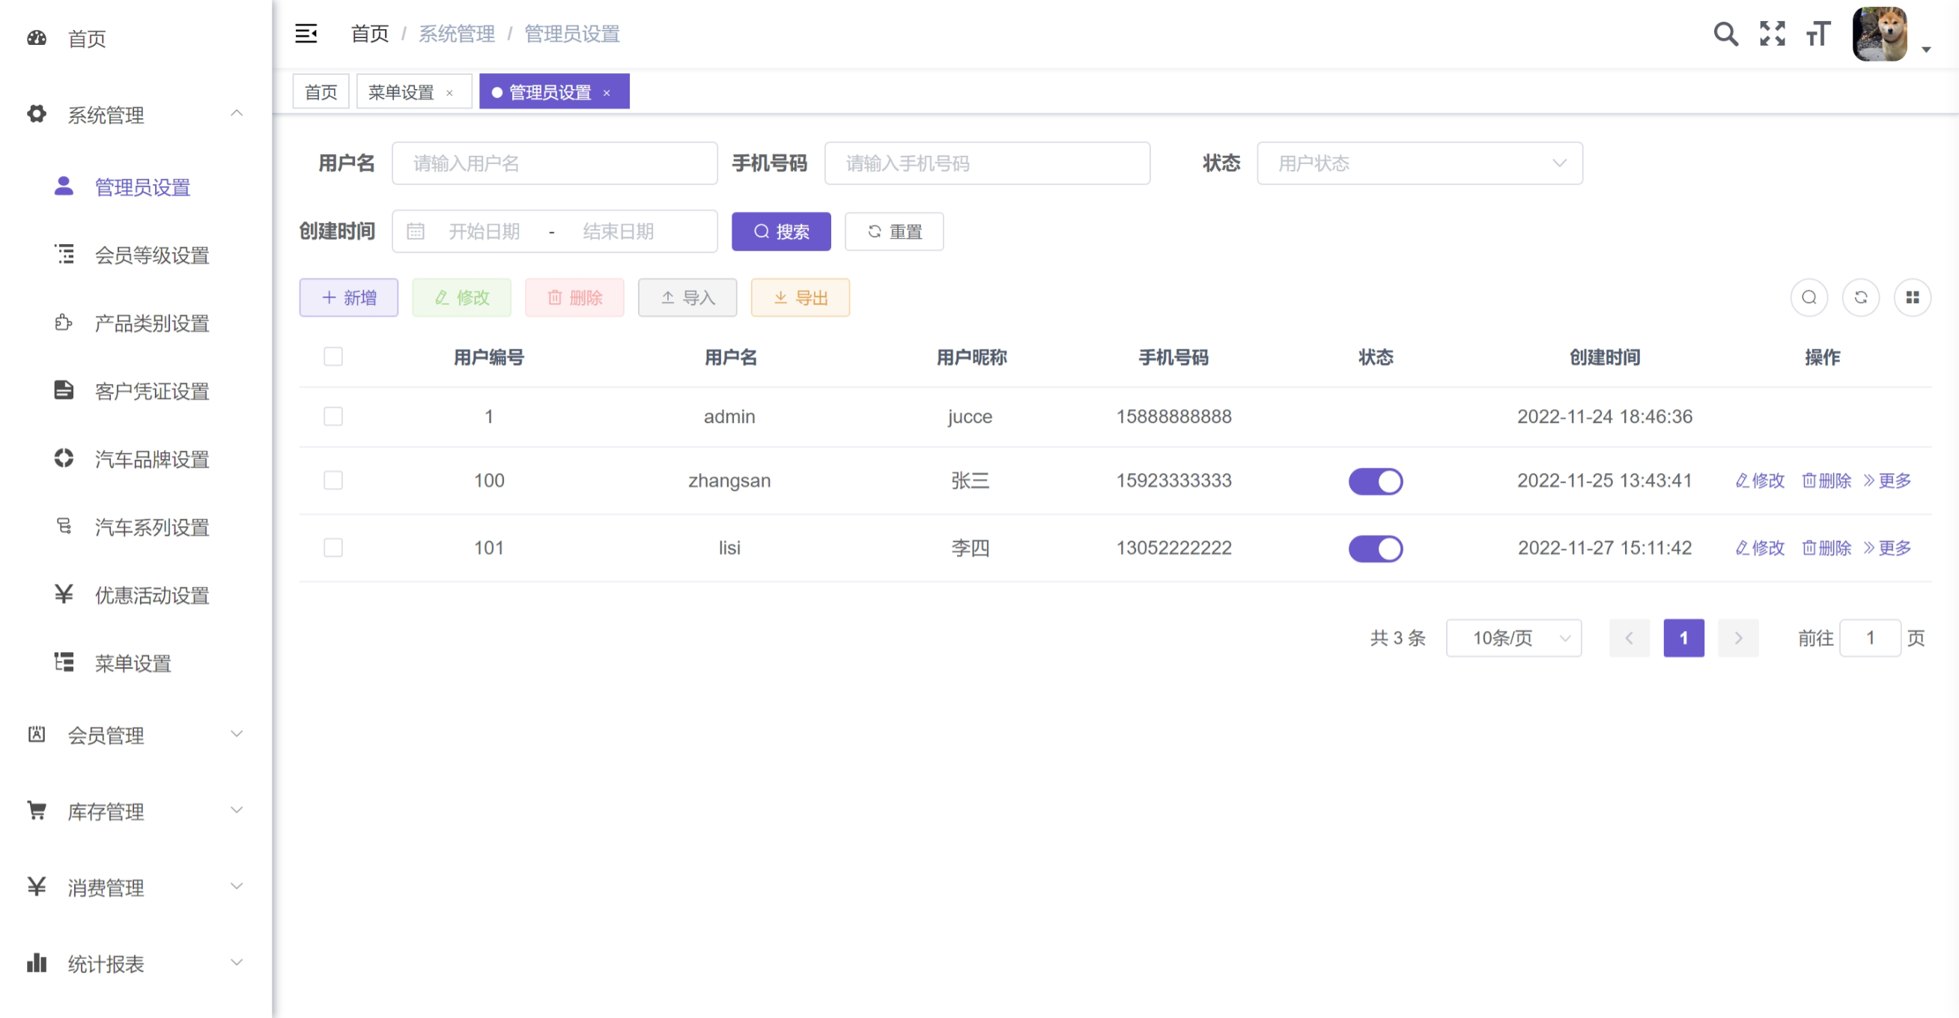Close the 菜单设置 tab
The height and width of the screenshot is (1018, 1959).
click(449, 93)
